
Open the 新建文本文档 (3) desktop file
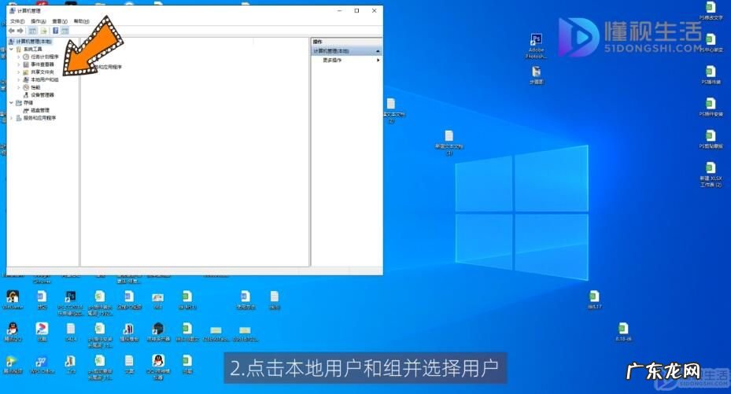(x=449, y=142)
